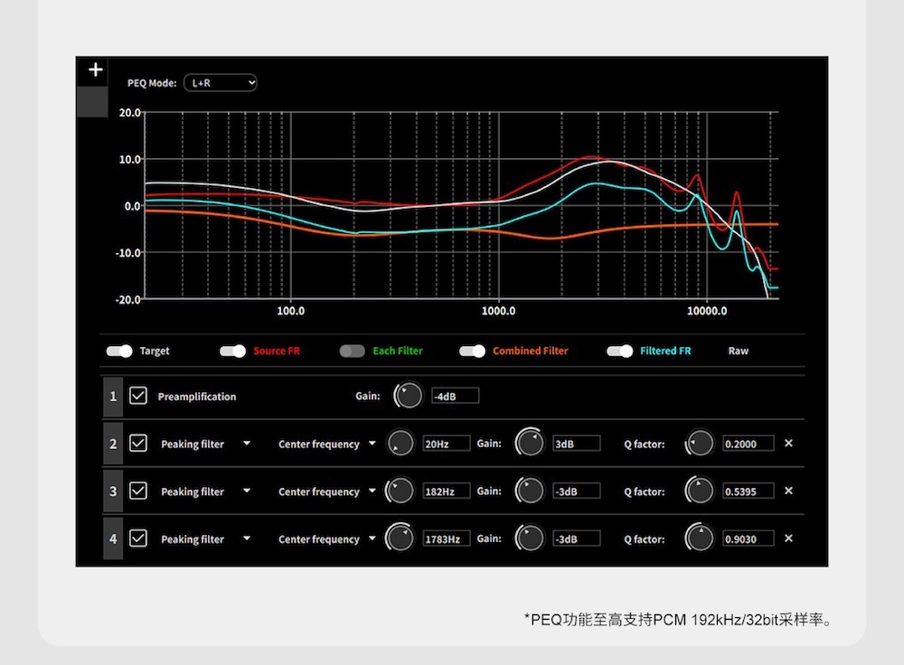904x665 pixels.
Task: Click filter 3 Q factor knob
Action: click(700, 491)
